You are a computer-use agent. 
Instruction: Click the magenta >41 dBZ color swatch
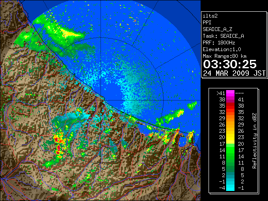(x=230, y=93)
